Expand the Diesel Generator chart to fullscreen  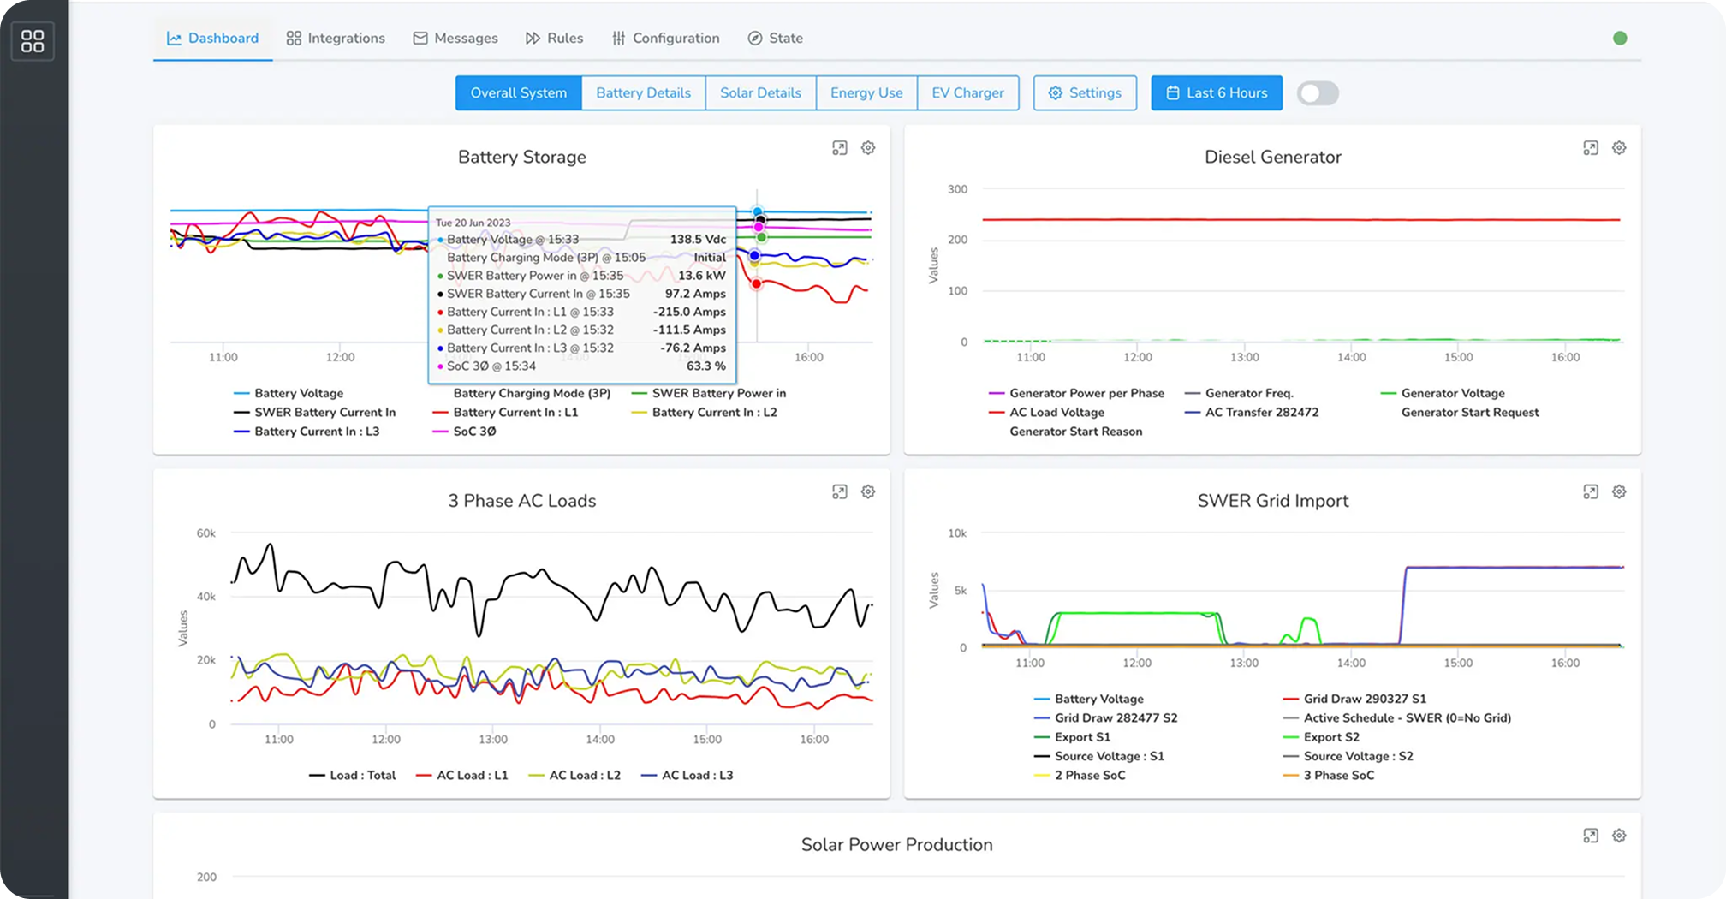[1591, 148]
